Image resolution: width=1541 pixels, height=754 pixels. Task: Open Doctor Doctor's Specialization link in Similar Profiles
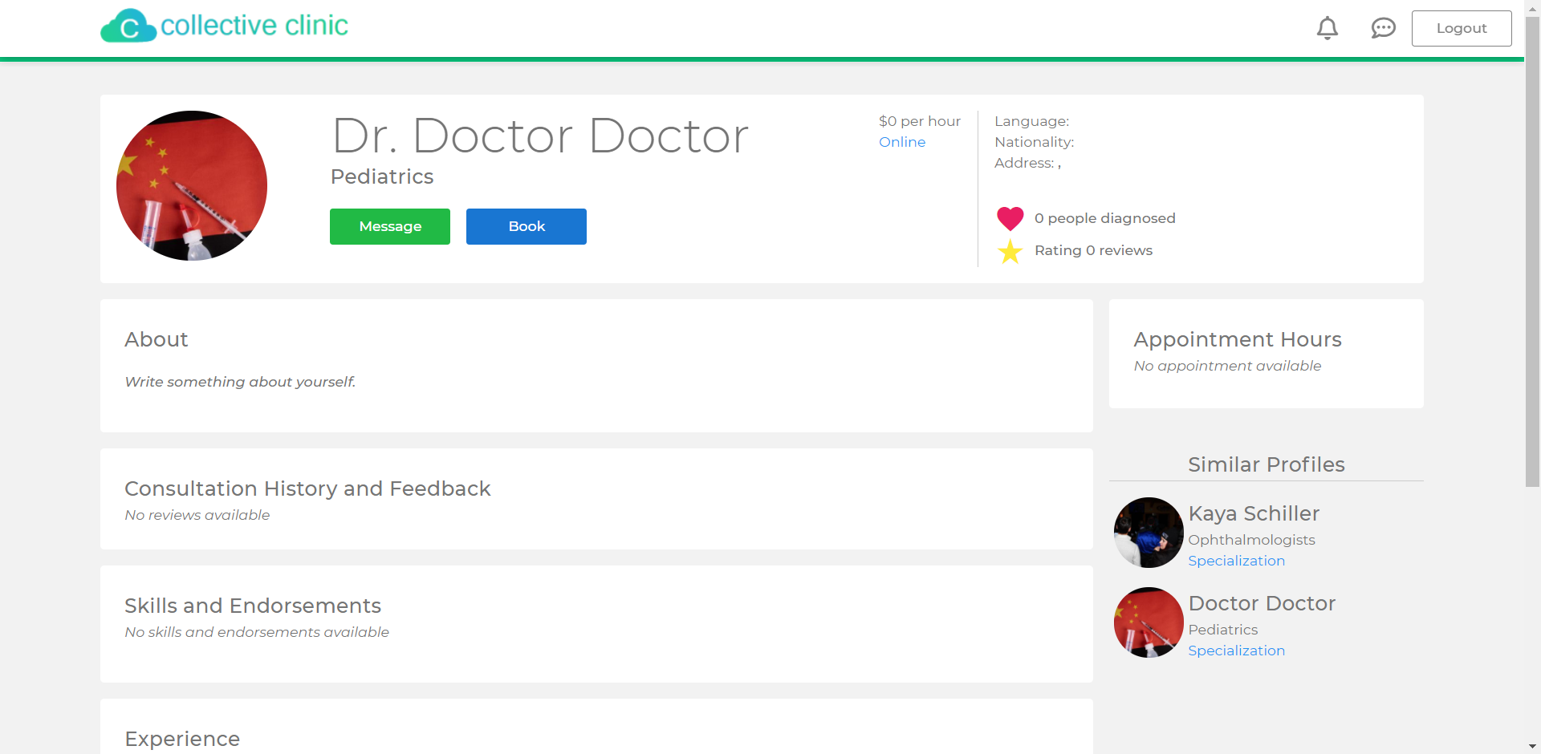coord(1236,651)
